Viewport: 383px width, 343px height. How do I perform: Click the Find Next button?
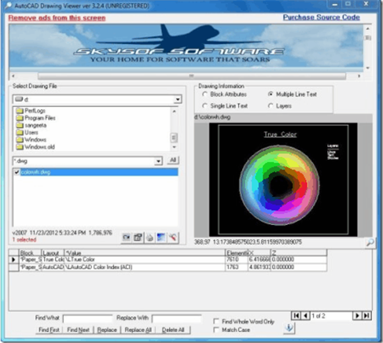click(x=78, y=330)
